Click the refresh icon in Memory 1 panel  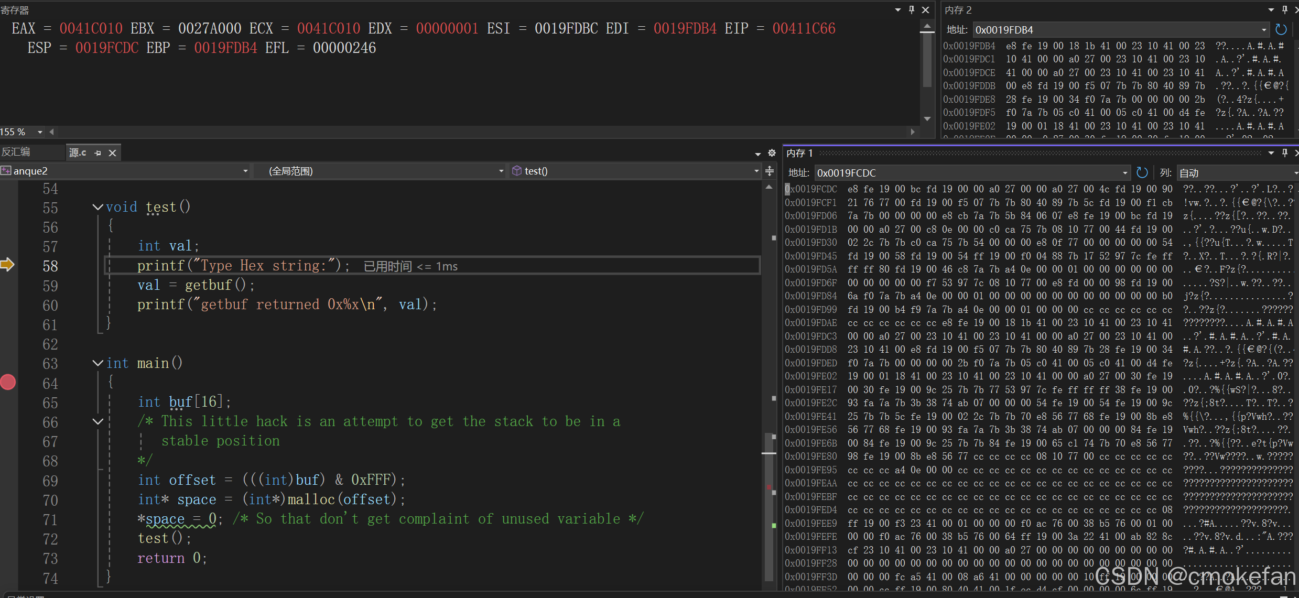click(1142, 172)
